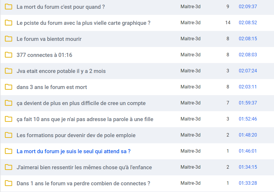Click folder icon beside 'dans 3 ans le forum est mort'
274x192 pixels.
click(x=8, y=87)
